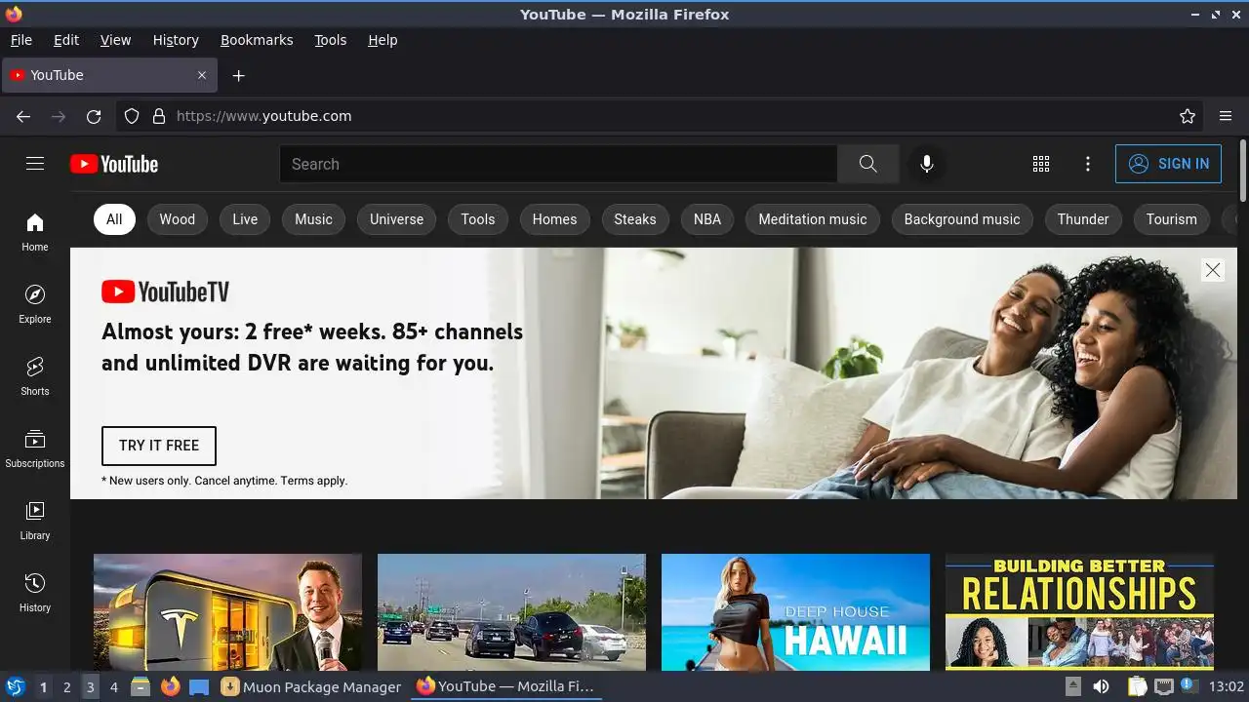Select the Wood filter chip

pyautogui.click(x=178, y=219)
